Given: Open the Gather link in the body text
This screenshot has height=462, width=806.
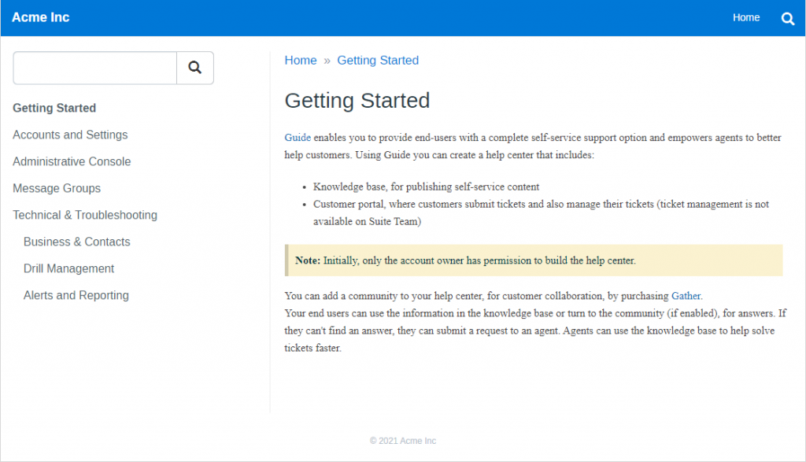Looking at the screenshot, I should tap(685, 295).
